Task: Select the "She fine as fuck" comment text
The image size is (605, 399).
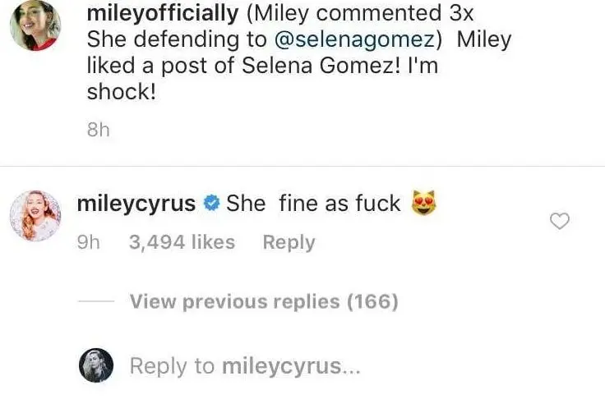Action: click(x=312, y=203)
